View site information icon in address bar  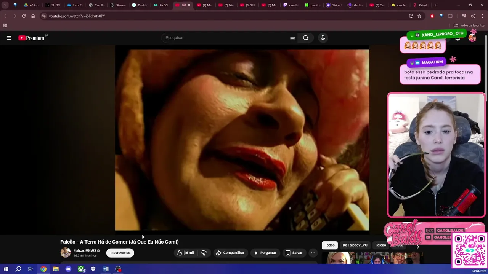[44, 16]
